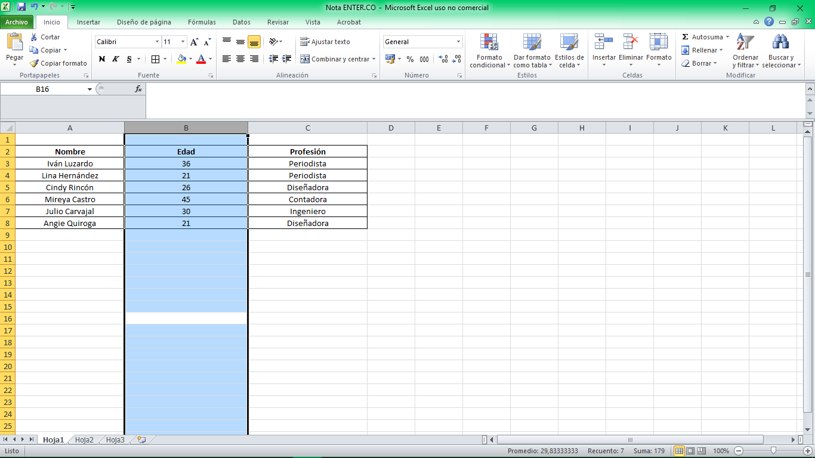Increase indent icon
This screenshot has height=458, width=815.
(x=287, y=59)
